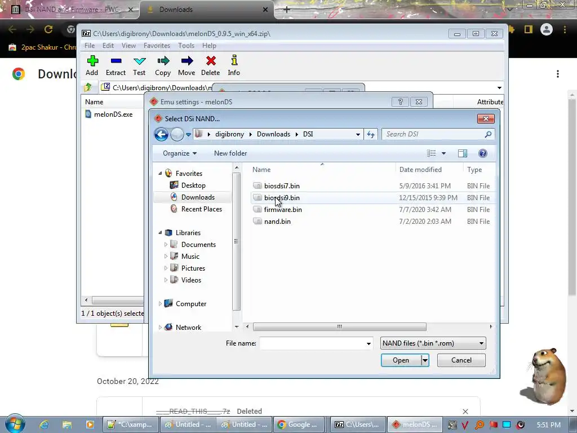Select biosdsi7.bin file
The height and width of the screenshot is (433, 577).
pyautogui.click(x=282, y=186)
